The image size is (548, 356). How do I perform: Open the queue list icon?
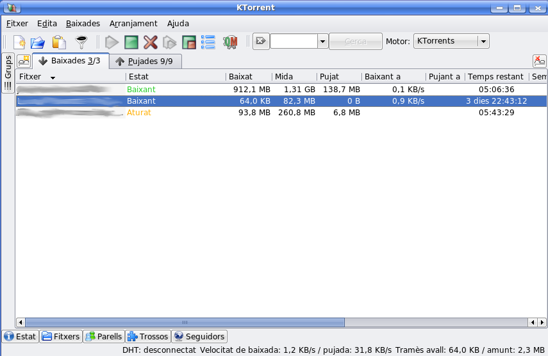point(208,42)
